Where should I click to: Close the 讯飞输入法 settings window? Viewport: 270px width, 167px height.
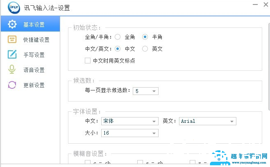(266, 5)
